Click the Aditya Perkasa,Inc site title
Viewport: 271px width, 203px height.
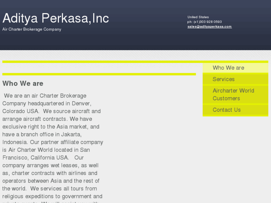56,18
